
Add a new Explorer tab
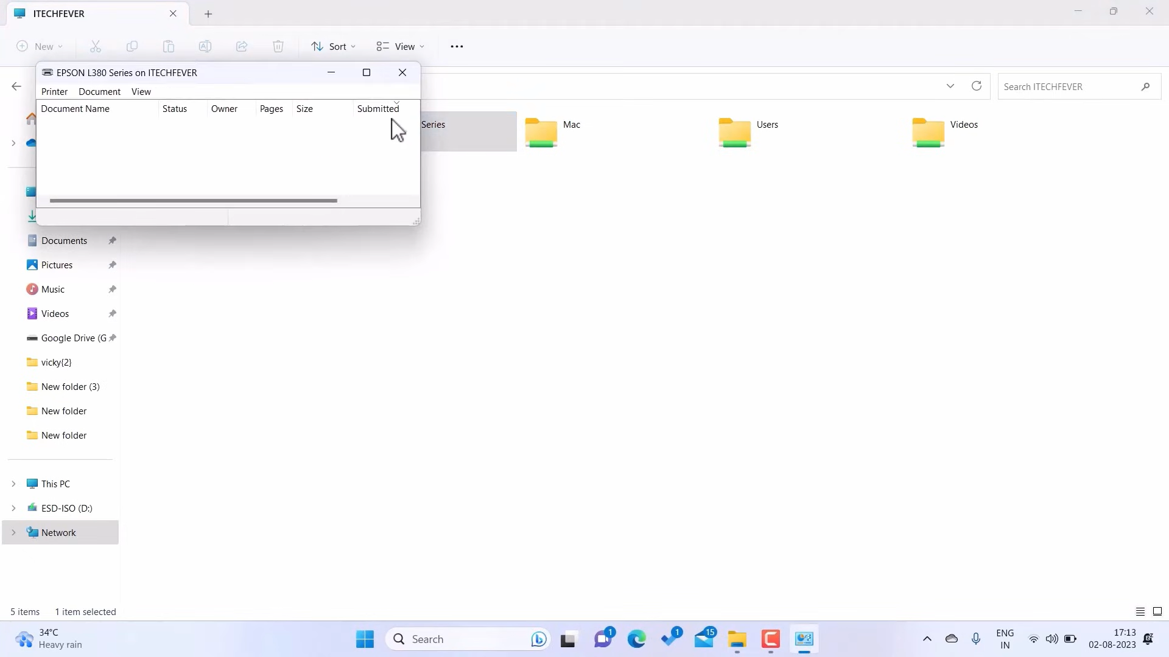coord(208,13)
